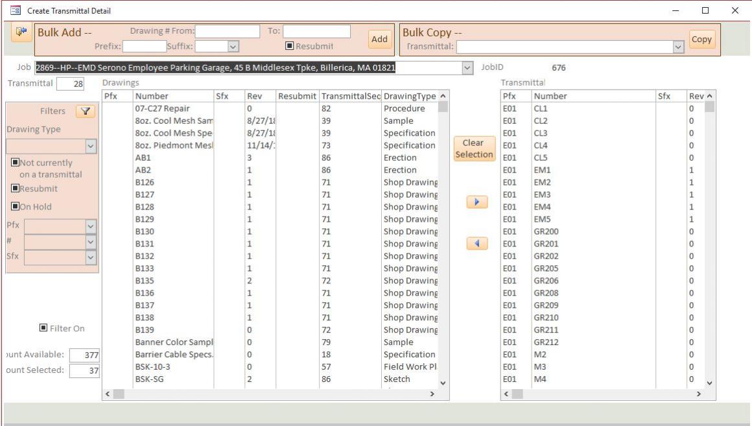This screenshot has width=752, height=426.
Task: Toggle the On Hold filter checkbox
Action: tap(16, 207)
